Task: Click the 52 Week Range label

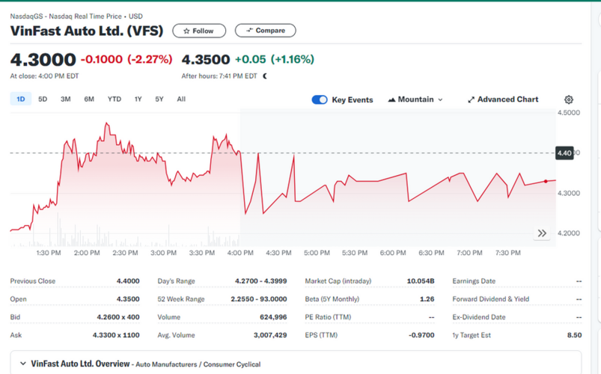Action: click(181, 299)
